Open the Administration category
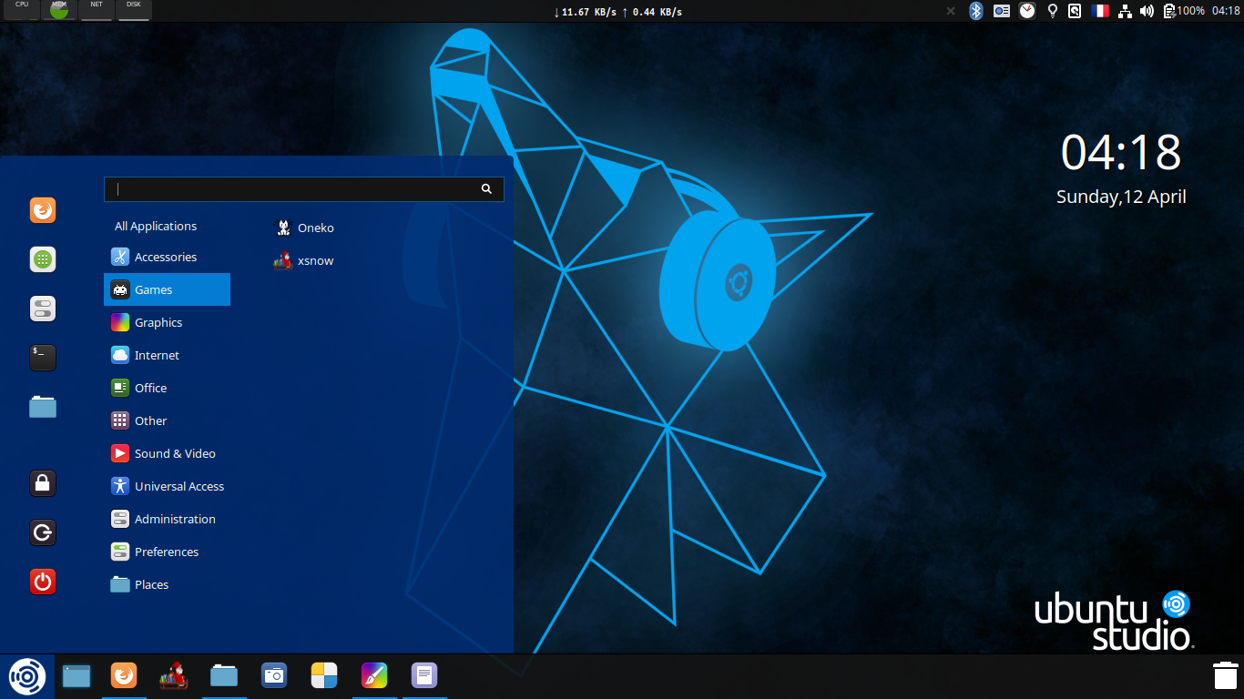 click(167, 519)
